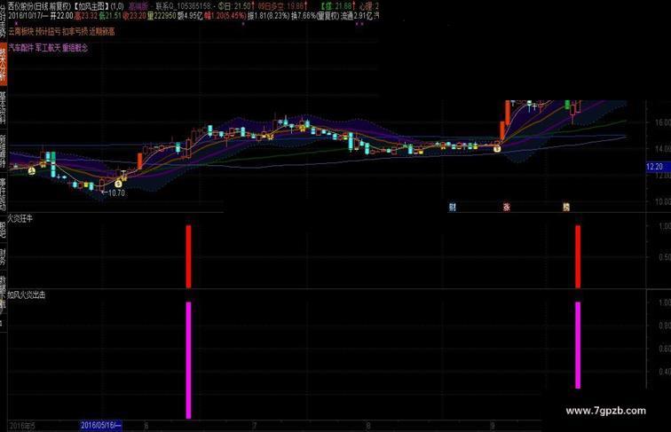
Task: Click the 16.00 price axis label
Action: [662, 122]
